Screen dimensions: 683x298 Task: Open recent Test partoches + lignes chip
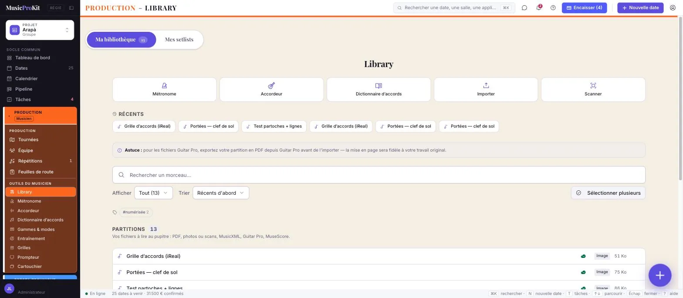pos(274,126)
